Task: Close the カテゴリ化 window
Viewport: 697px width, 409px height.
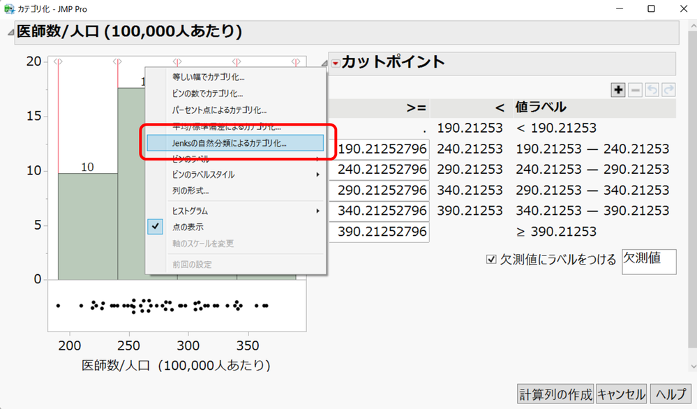Action: pos(683,9)
